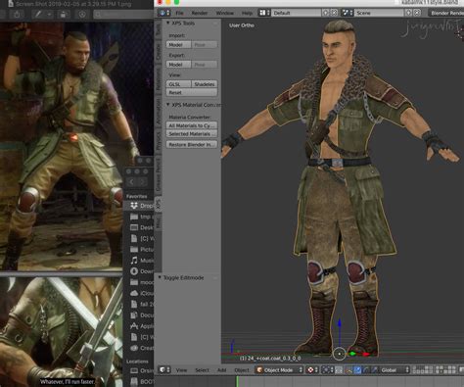This screenshot has width=464, height=387.
Task: Open the Animation tab in the tool shelf
Action: click(x=159, y=111)
